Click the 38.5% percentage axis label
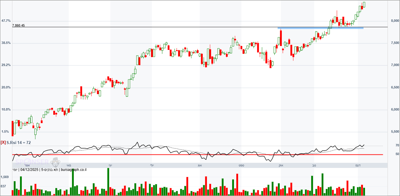Image resolution: width=400 pixels, height=196 pixels. [6, 43]
